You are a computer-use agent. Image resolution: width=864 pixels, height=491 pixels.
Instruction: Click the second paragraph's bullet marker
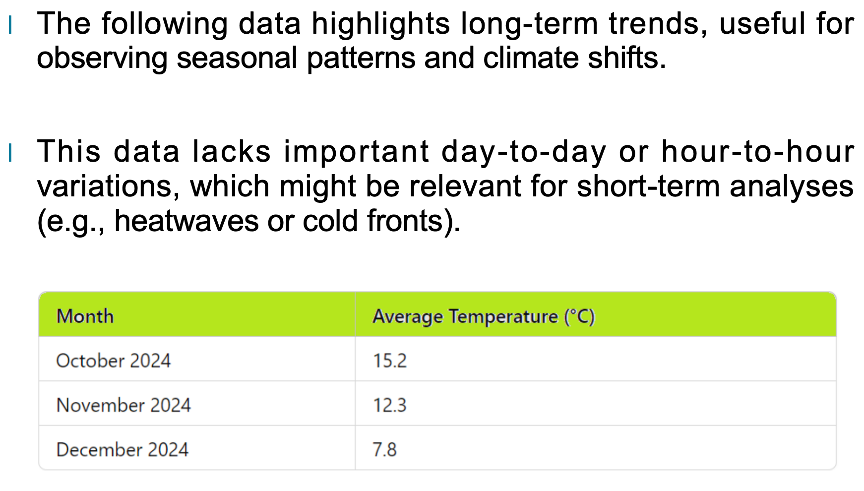coord(10,152)
